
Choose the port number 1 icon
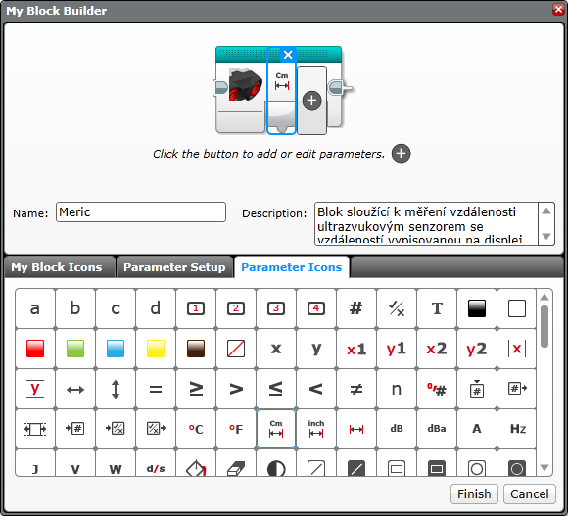(196, 308)
